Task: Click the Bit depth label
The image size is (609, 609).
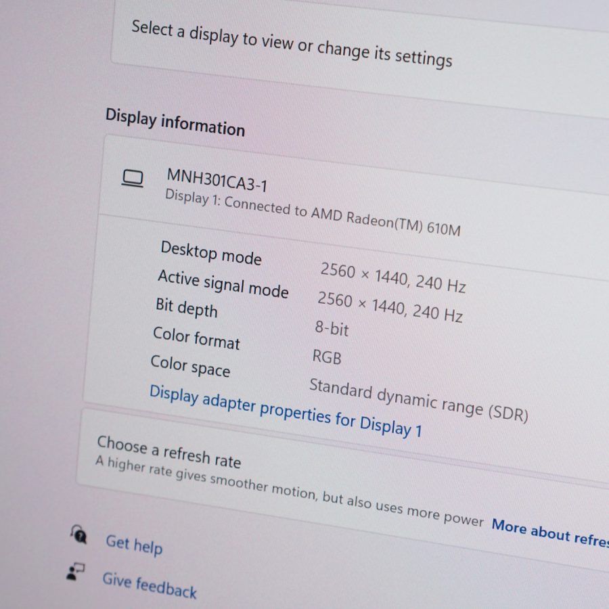Action: tap(187, 308)
